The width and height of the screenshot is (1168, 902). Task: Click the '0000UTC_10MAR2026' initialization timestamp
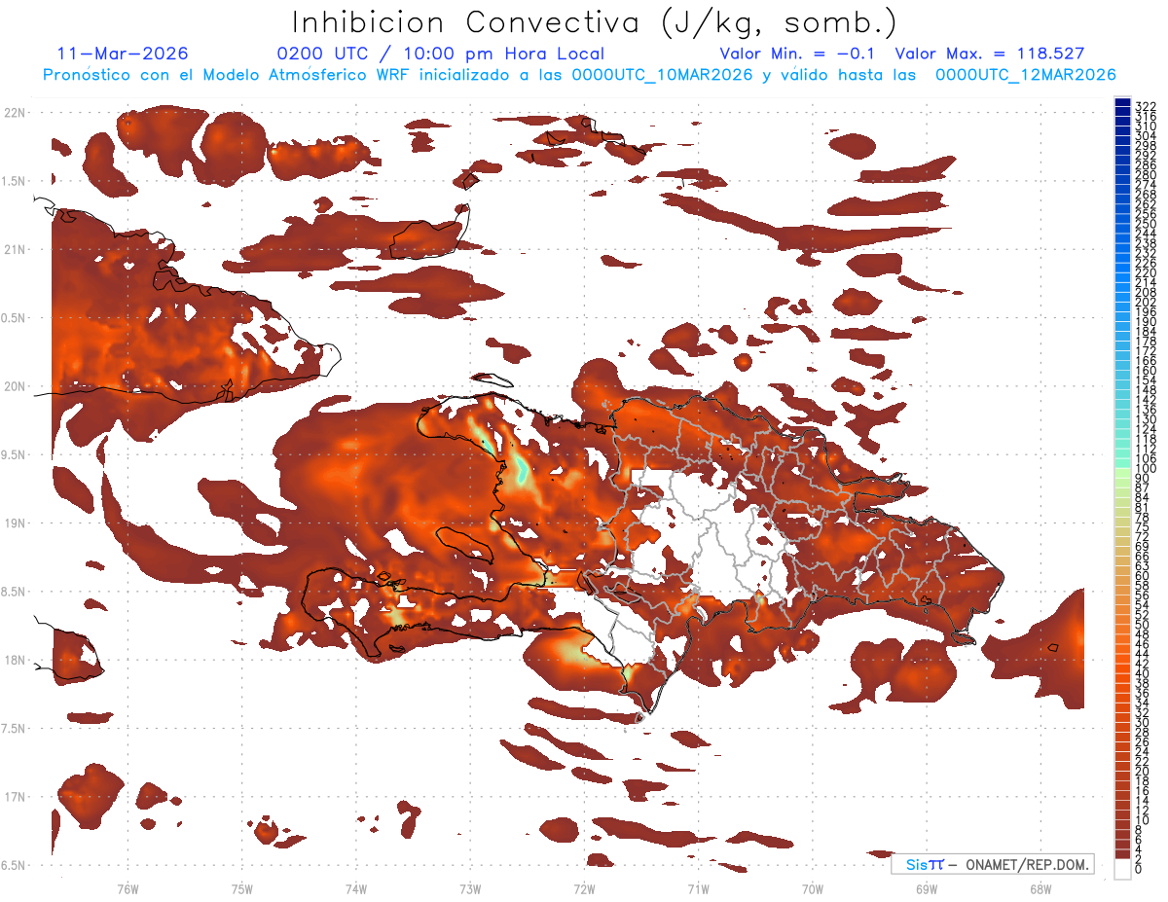click(x=661, y=74)
